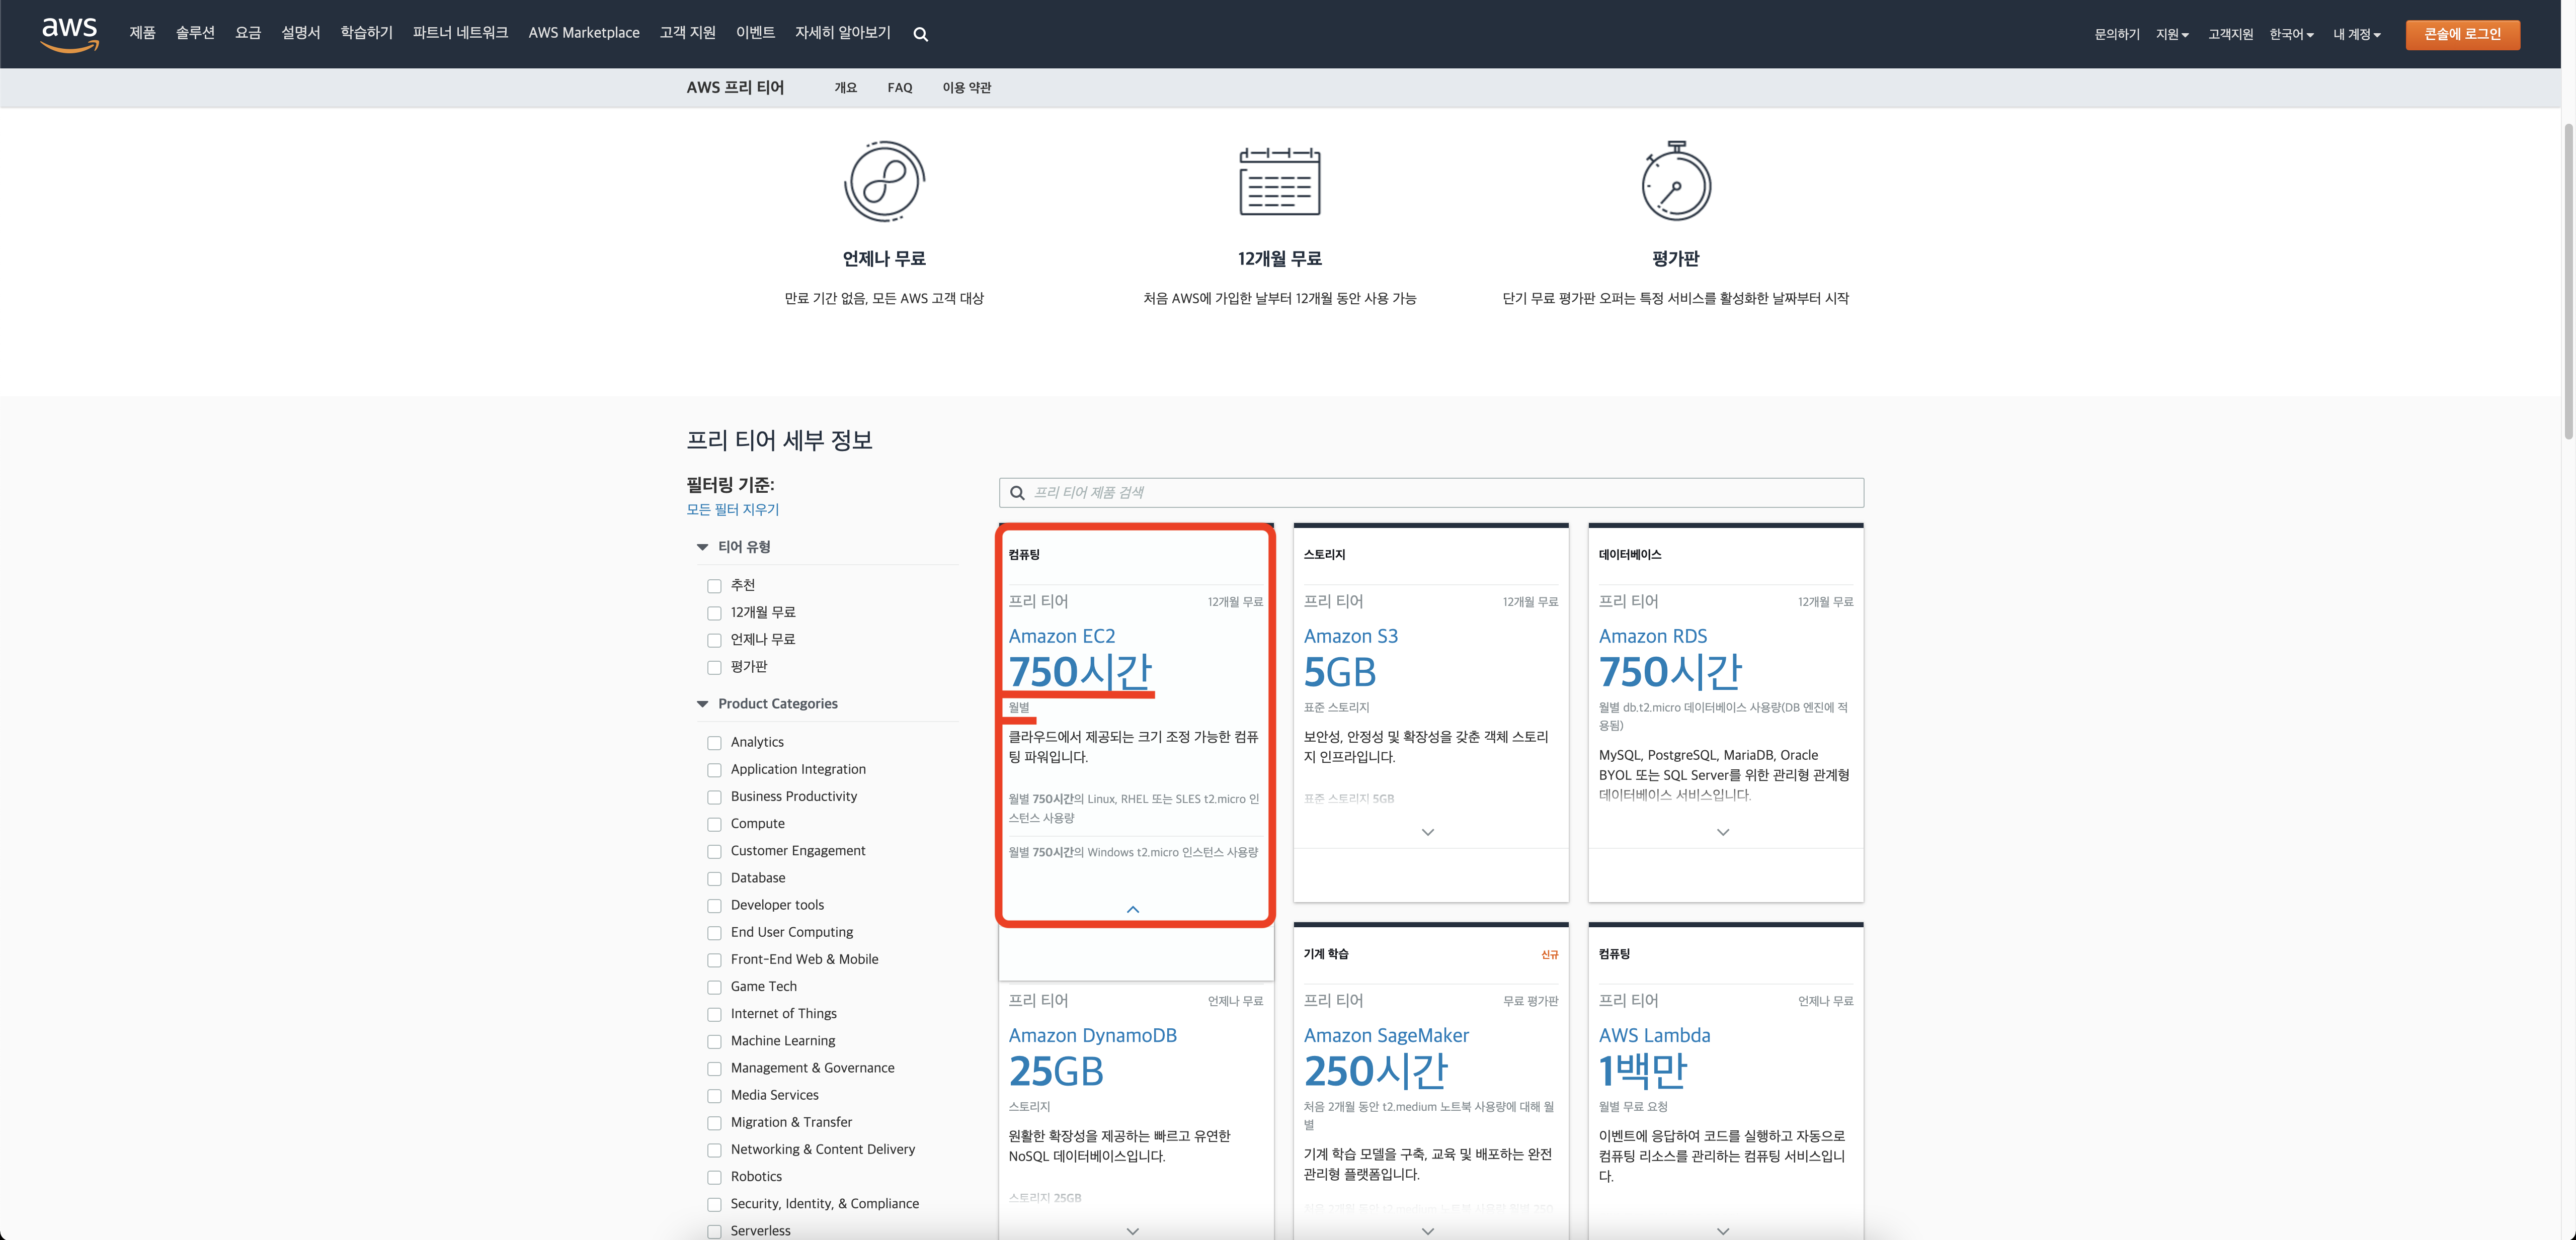Screen dimensions: 2576x1240
Task: Check the 추천 tier filter
Action: tap(714, 586)
